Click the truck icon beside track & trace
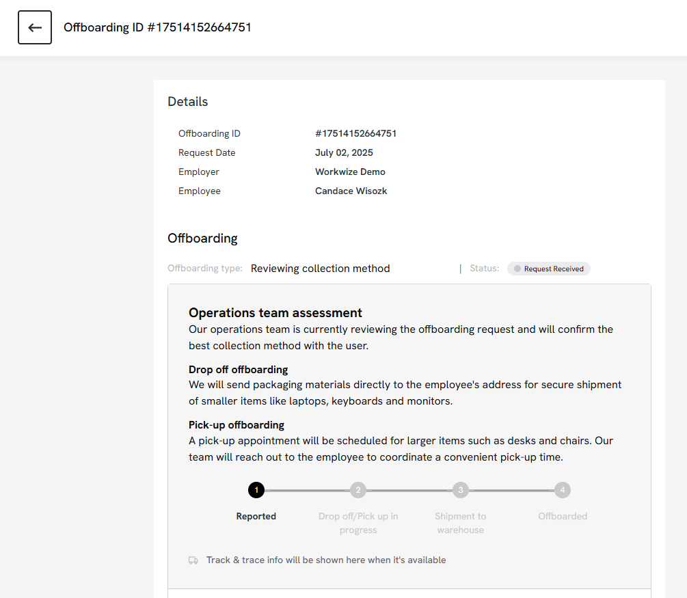The width and height of the screenshot is (687, 598). 193,560
